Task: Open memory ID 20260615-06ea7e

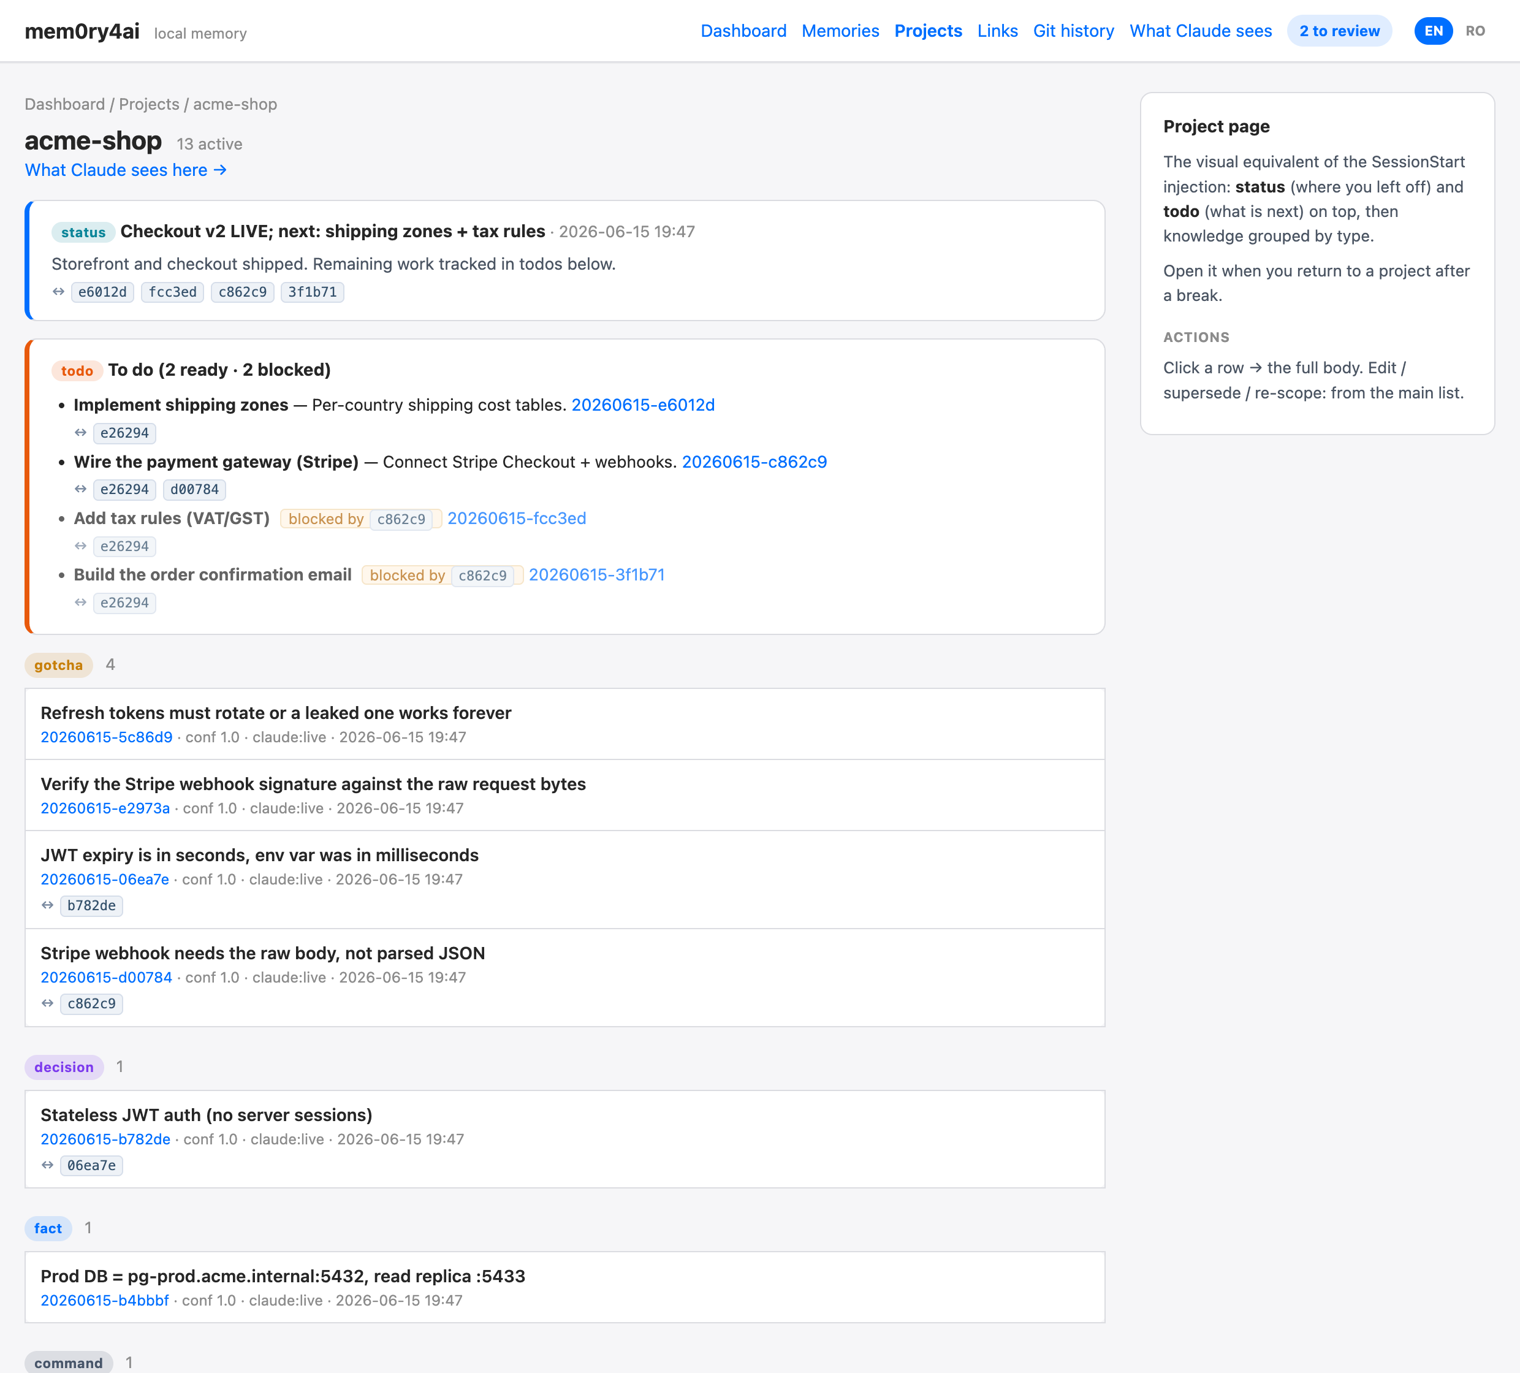Action: (105, 879)
